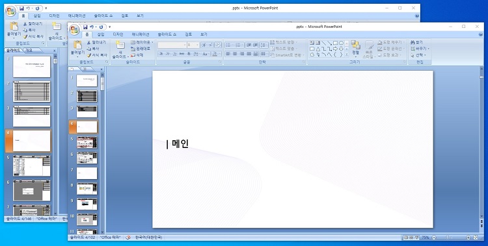Open the 레이아웃 (Layout) dropdown
Screen dimensions: 488x246
point(142,42)
